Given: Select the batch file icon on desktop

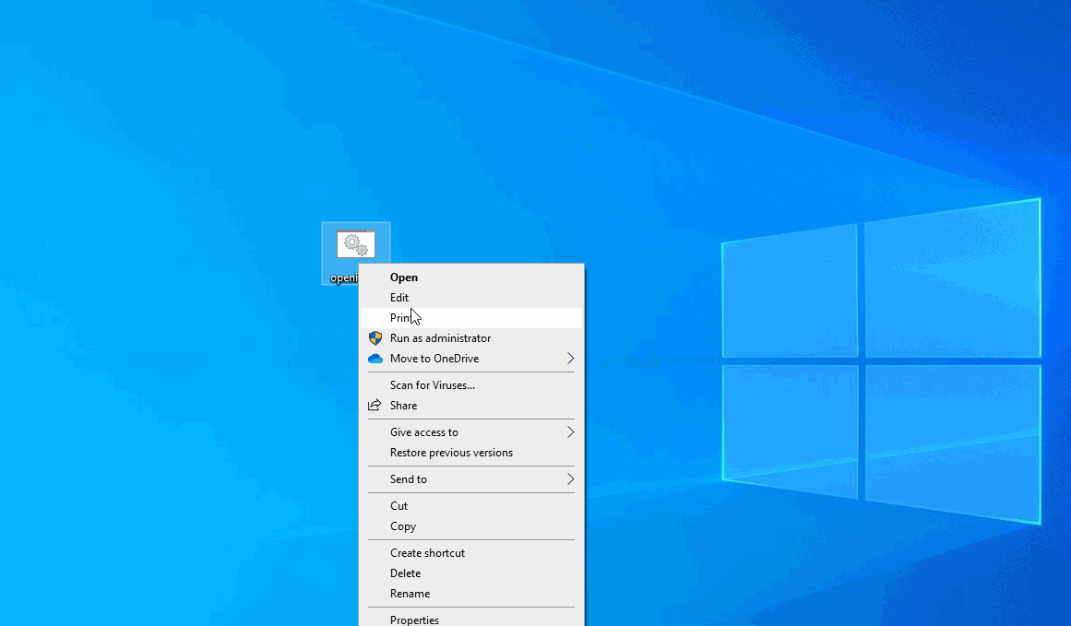Looking at the screenshot, I should pos(356,244).
